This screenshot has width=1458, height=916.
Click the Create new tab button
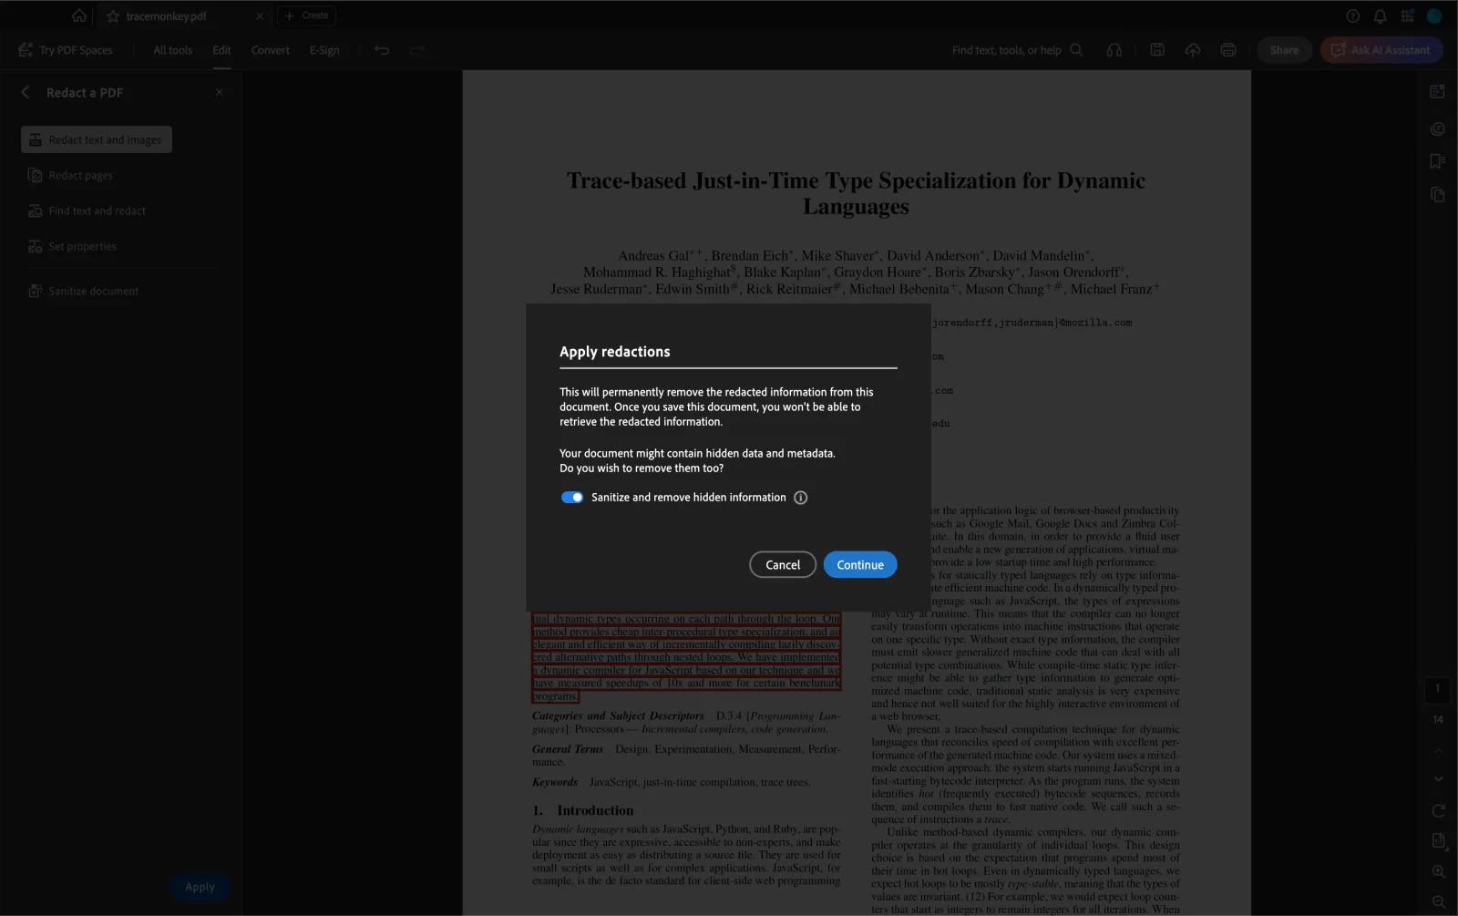pos(306,15)
